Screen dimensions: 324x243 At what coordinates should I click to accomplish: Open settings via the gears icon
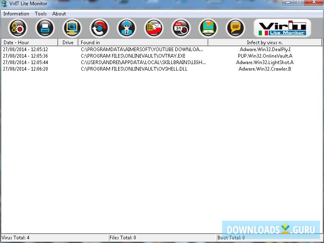coord(18,28)
